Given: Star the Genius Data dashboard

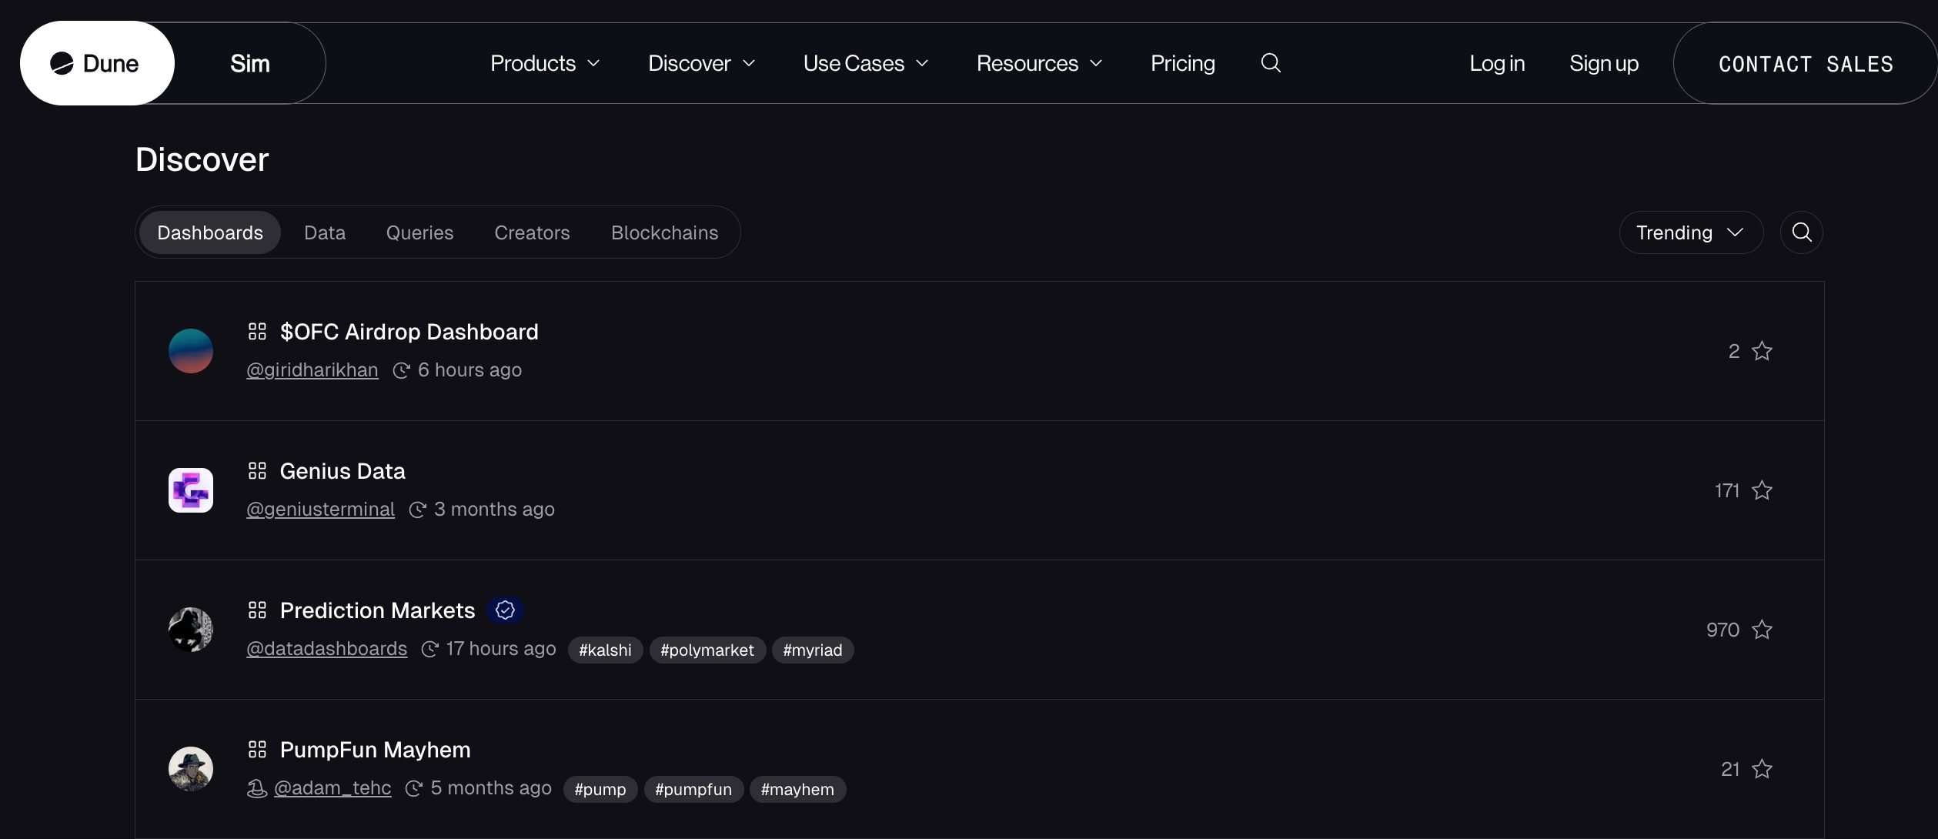Looking at the screenshot, I should (1762, 490).
